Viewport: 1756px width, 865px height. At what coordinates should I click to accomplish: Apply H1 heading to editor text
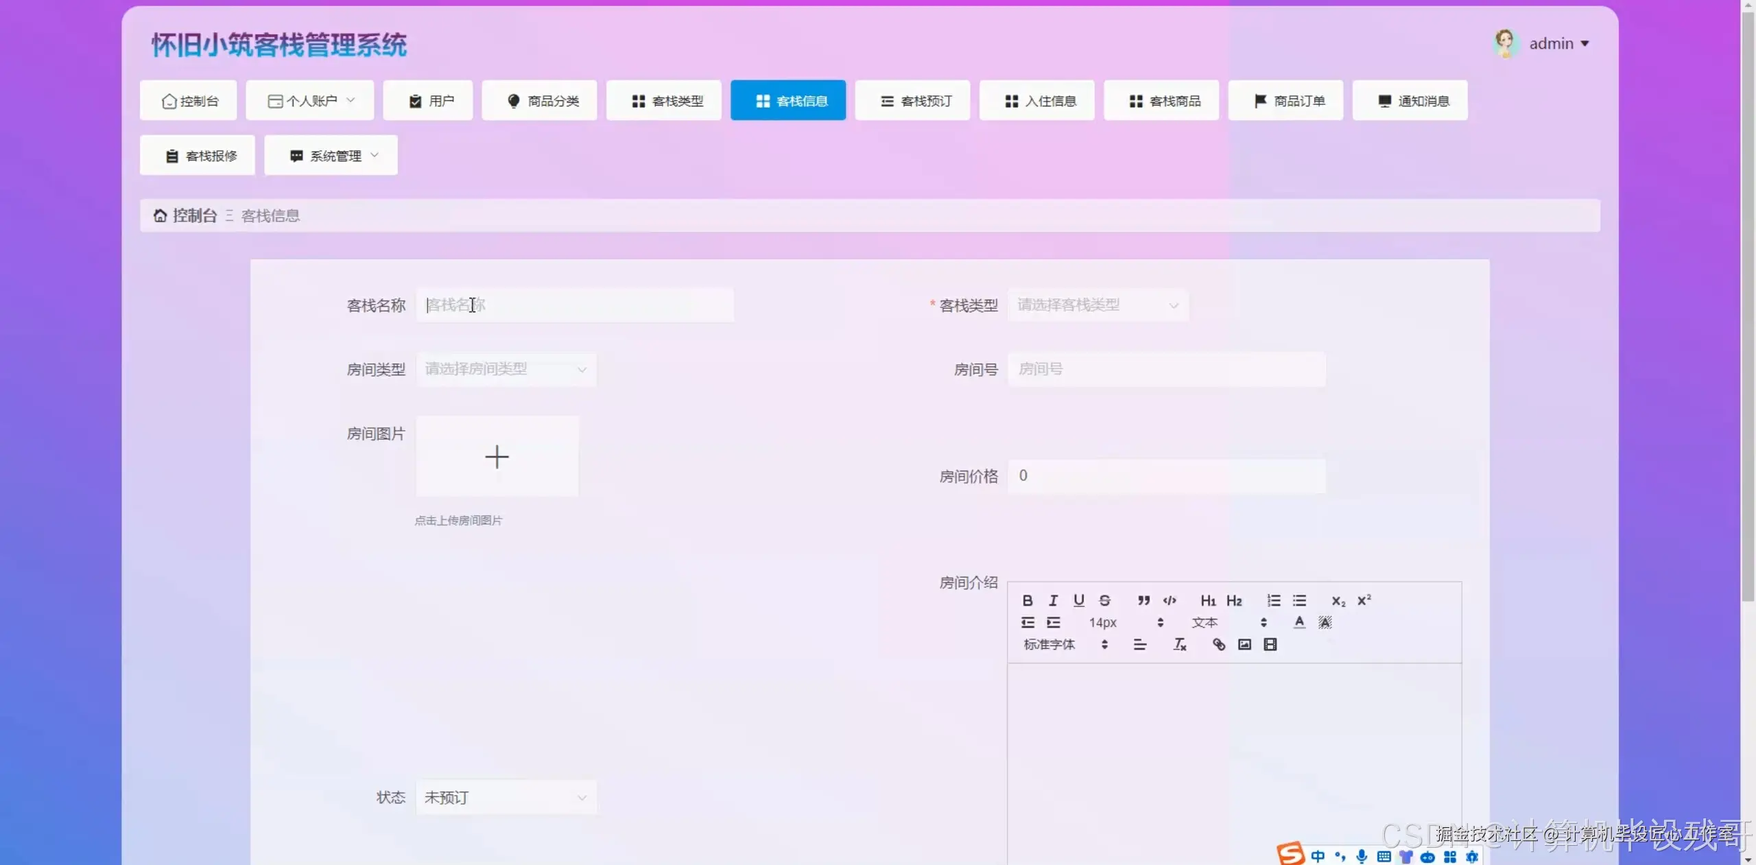point(1208,600)
